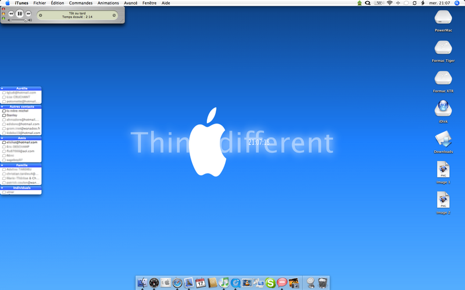
Task: Collapse the Aurélie contact group
Action: click(x=2, y=88)
